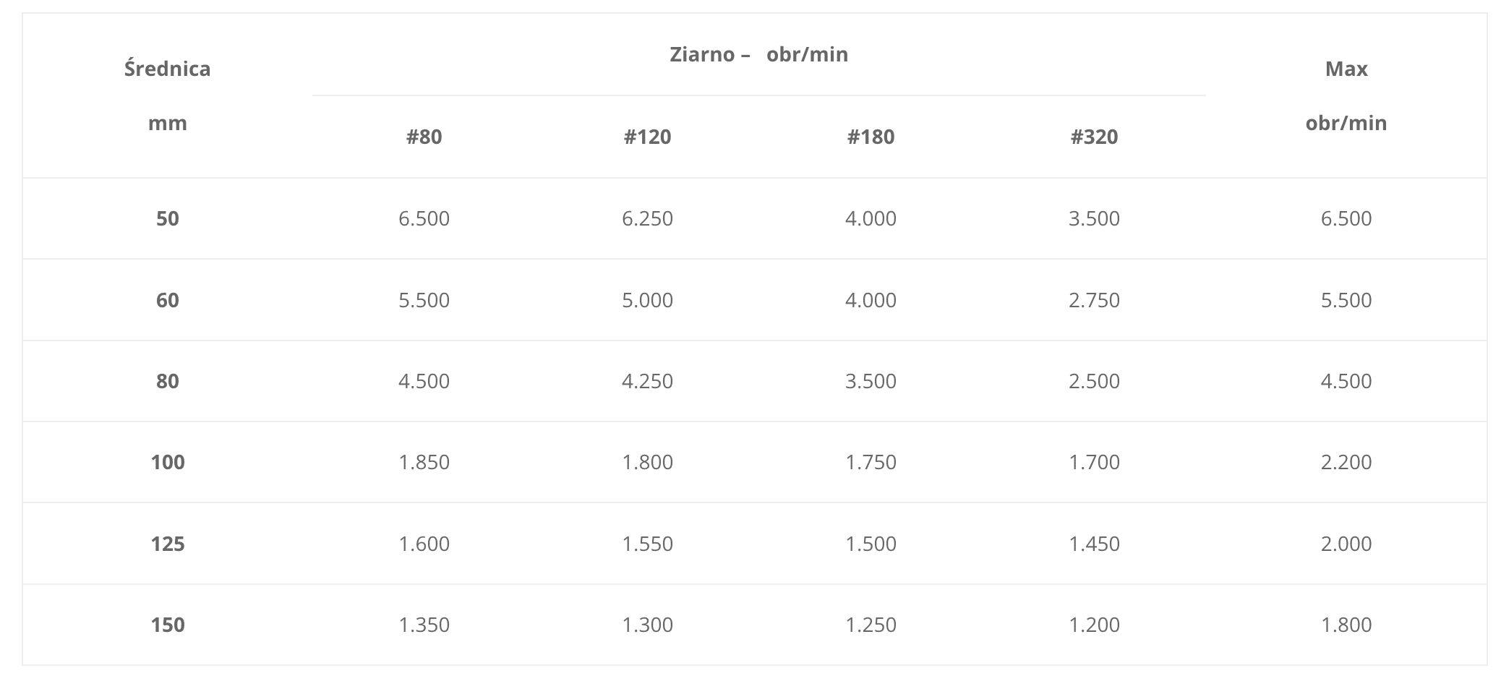Click the 2.000 max value cell
1501x689 pixels.
tap(1346, 544)
